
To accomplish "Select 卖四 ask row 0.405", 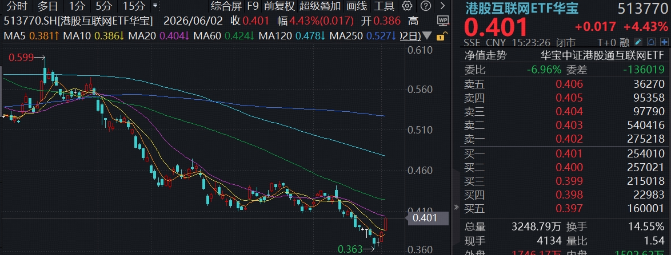I will [x=564, y=98].
